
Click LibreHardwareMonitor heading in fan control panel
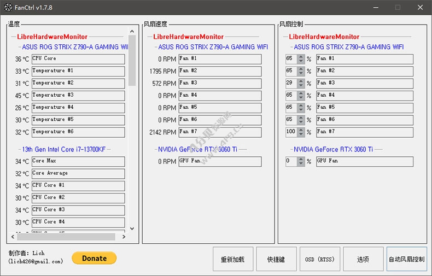point(324,37)
